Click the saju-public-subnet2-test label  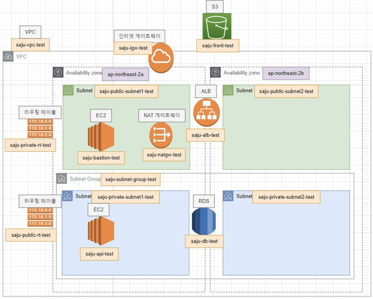coord(286,91)
